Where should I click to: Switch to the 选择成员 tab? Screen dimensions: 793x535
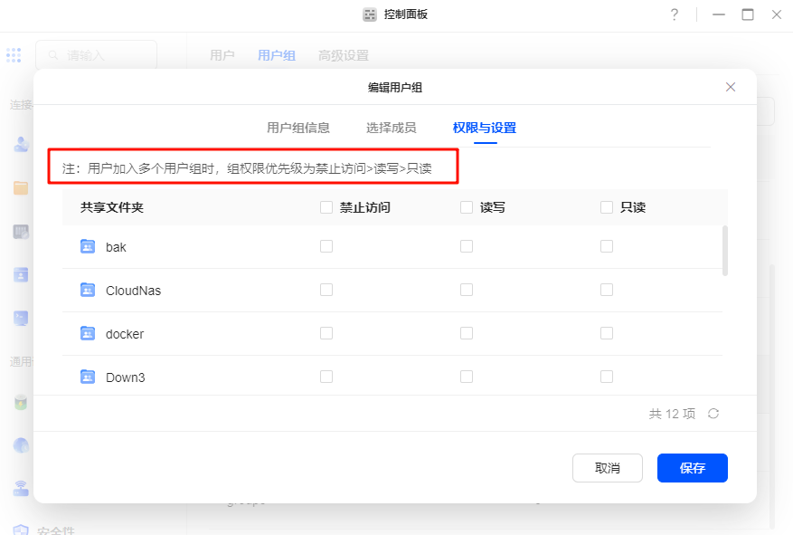point(392,128)
